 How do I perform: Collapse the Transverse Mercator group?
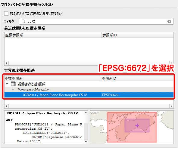pos(13,89)
